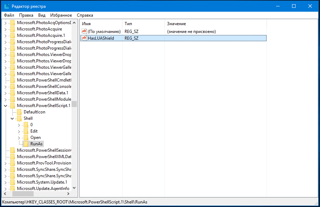Image resolution: width=320 pixels, height=207 pixels.
Task: Click tree horizontal scrollbar right arrow
Action: click(x=68, y=194)
